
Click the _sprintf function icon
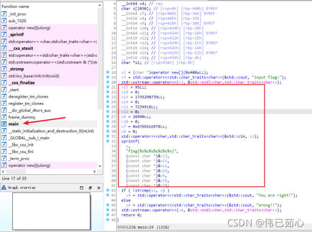point(4,34)
